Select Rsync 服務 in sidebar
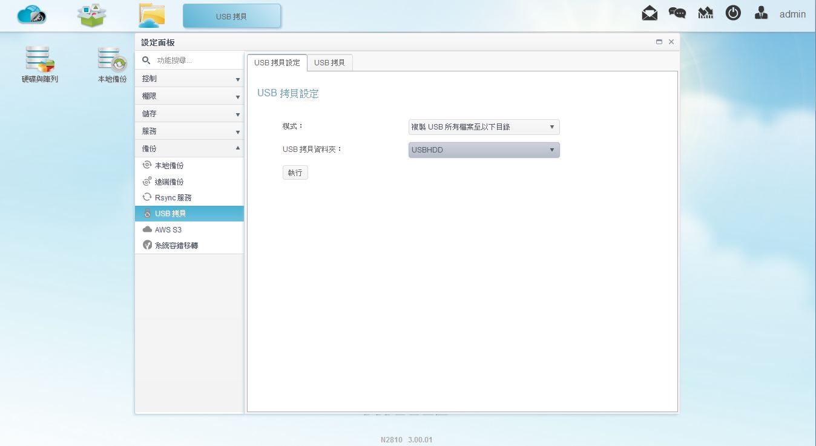Image resolution: width=816 pixels, height=446 pixels. coord(189,197)
